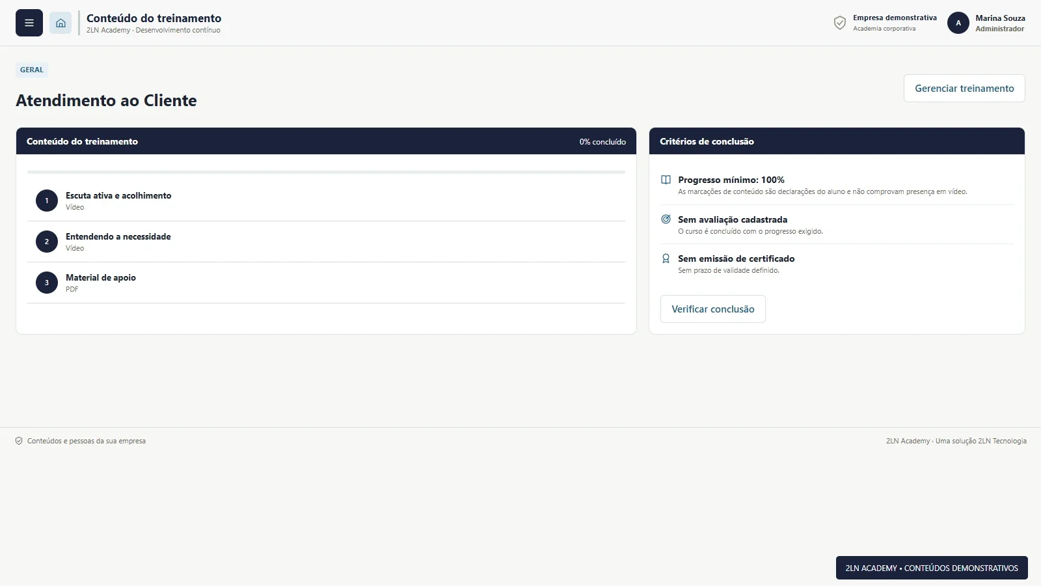Click the Administrador role label
Screen dimensions: 1041x586
[999, 29]
